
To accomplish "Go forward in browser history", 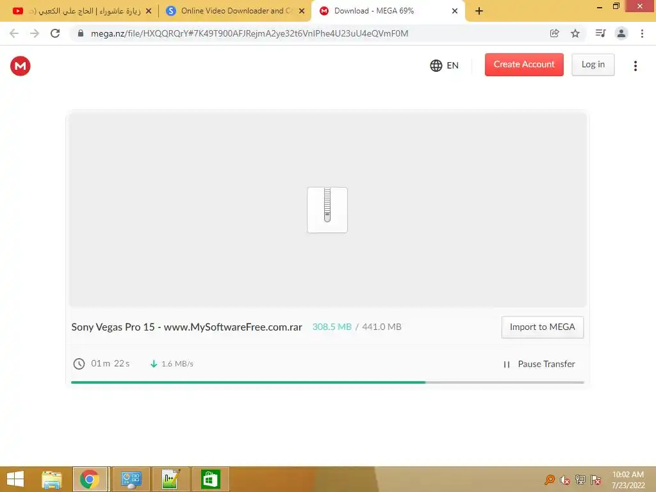I will 35,33.
